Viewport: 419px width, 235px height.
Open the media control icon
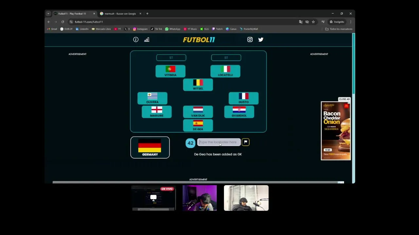point(323,22)
